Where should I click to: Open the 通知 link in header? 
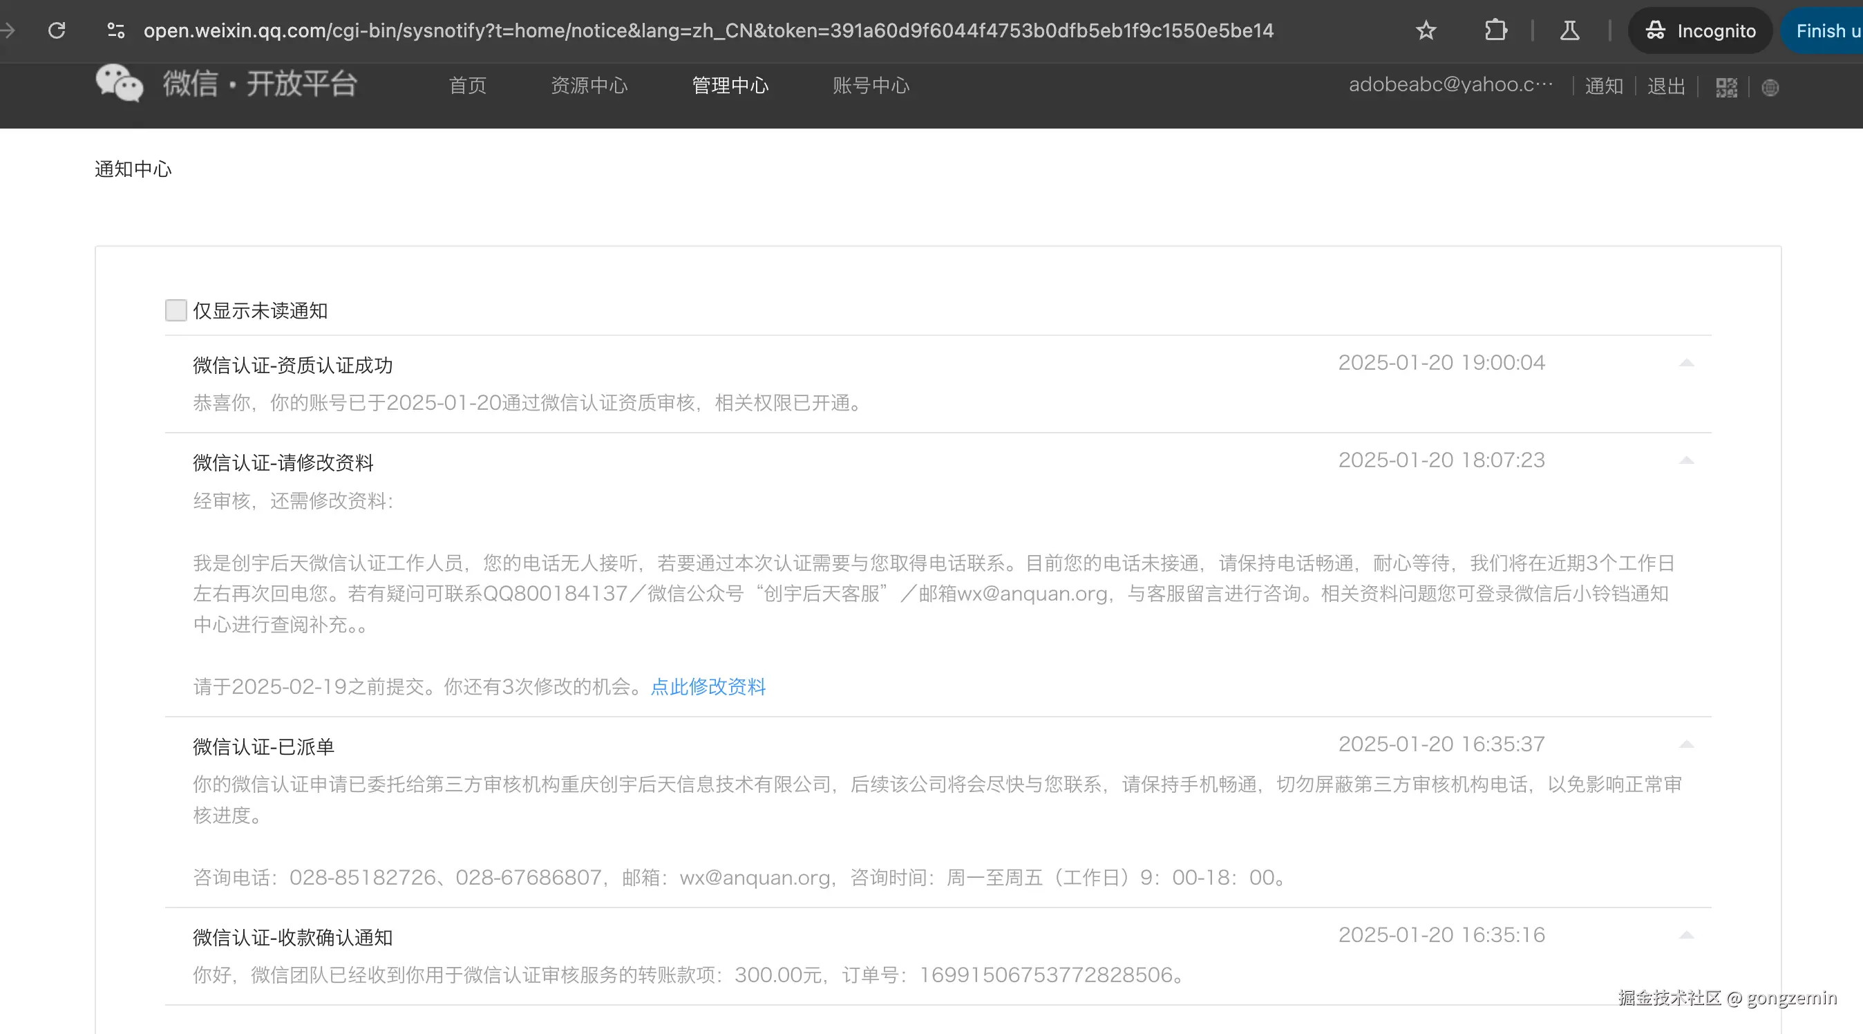point(1603,86)
